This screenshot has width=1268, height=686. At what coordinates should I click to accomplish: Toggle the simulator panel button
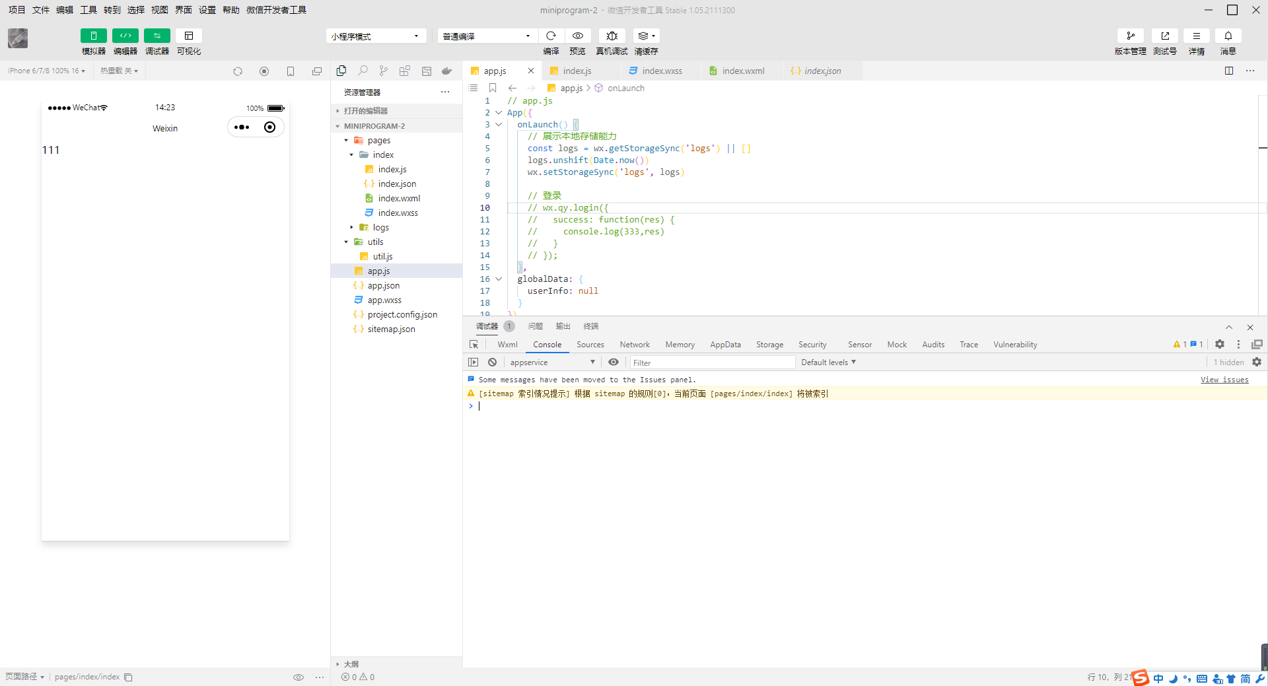tap(93, 36)
